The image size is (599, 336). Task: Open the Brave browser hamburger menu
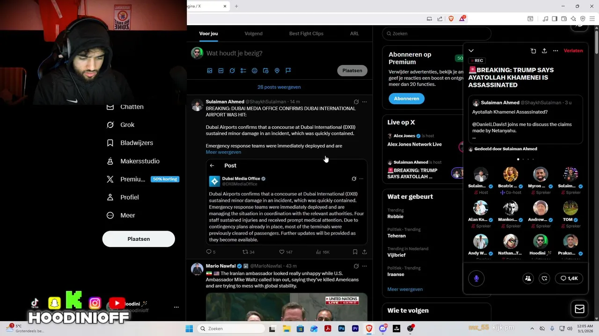pos(592,19)
